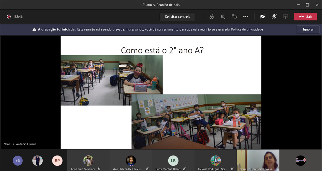This screenshot has width=322, height=171.
Task: Unmute the microphone
Action: pyautogui.click(x=274, y=16)
